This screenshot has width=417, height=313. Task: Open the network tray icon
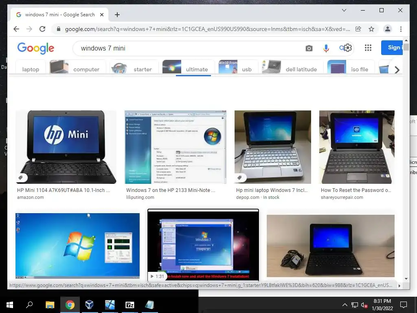(x=355, y=305)
